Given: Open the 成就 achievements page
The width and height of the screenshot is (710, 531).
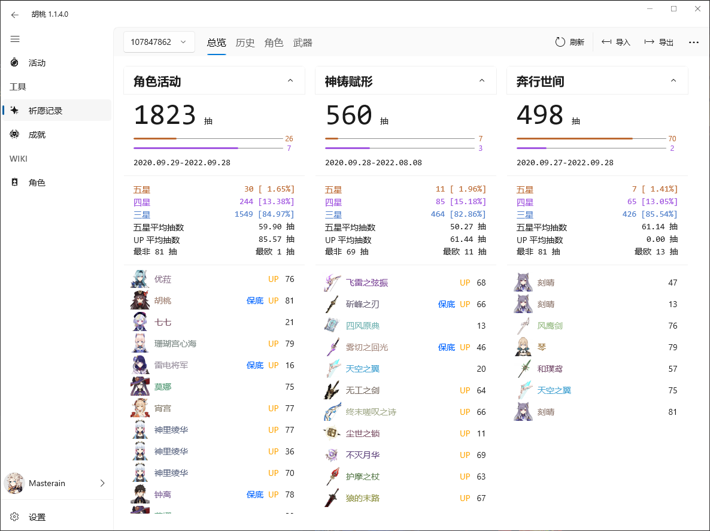Looking at the screenshot, I should [x=37, y=135].
